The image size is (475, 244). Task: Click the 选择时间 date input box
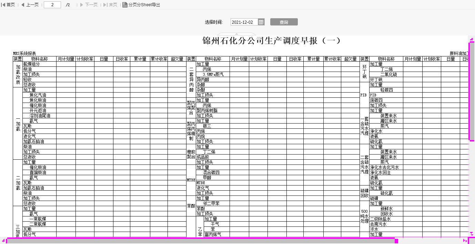pyautogui.click(x=244, y=22)
